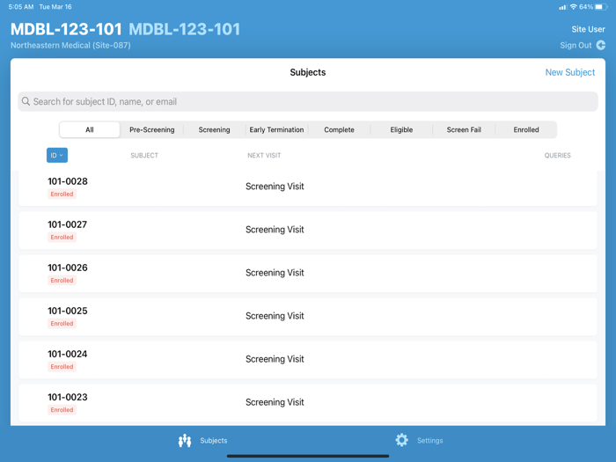Tap the 64% battery percentage
The height and width of the screenshot is (462, 616).
(586, 7)
